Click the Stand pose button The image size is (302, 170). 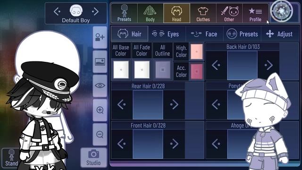[x=11, y=158]
